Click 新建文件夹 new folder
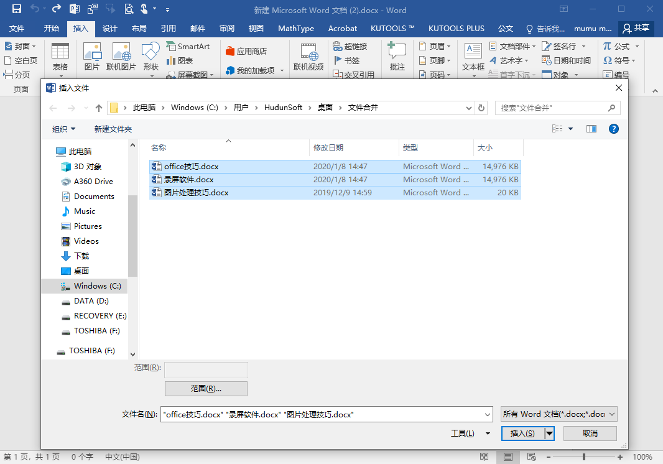This screenshot has height=464, width=663. 113,129
